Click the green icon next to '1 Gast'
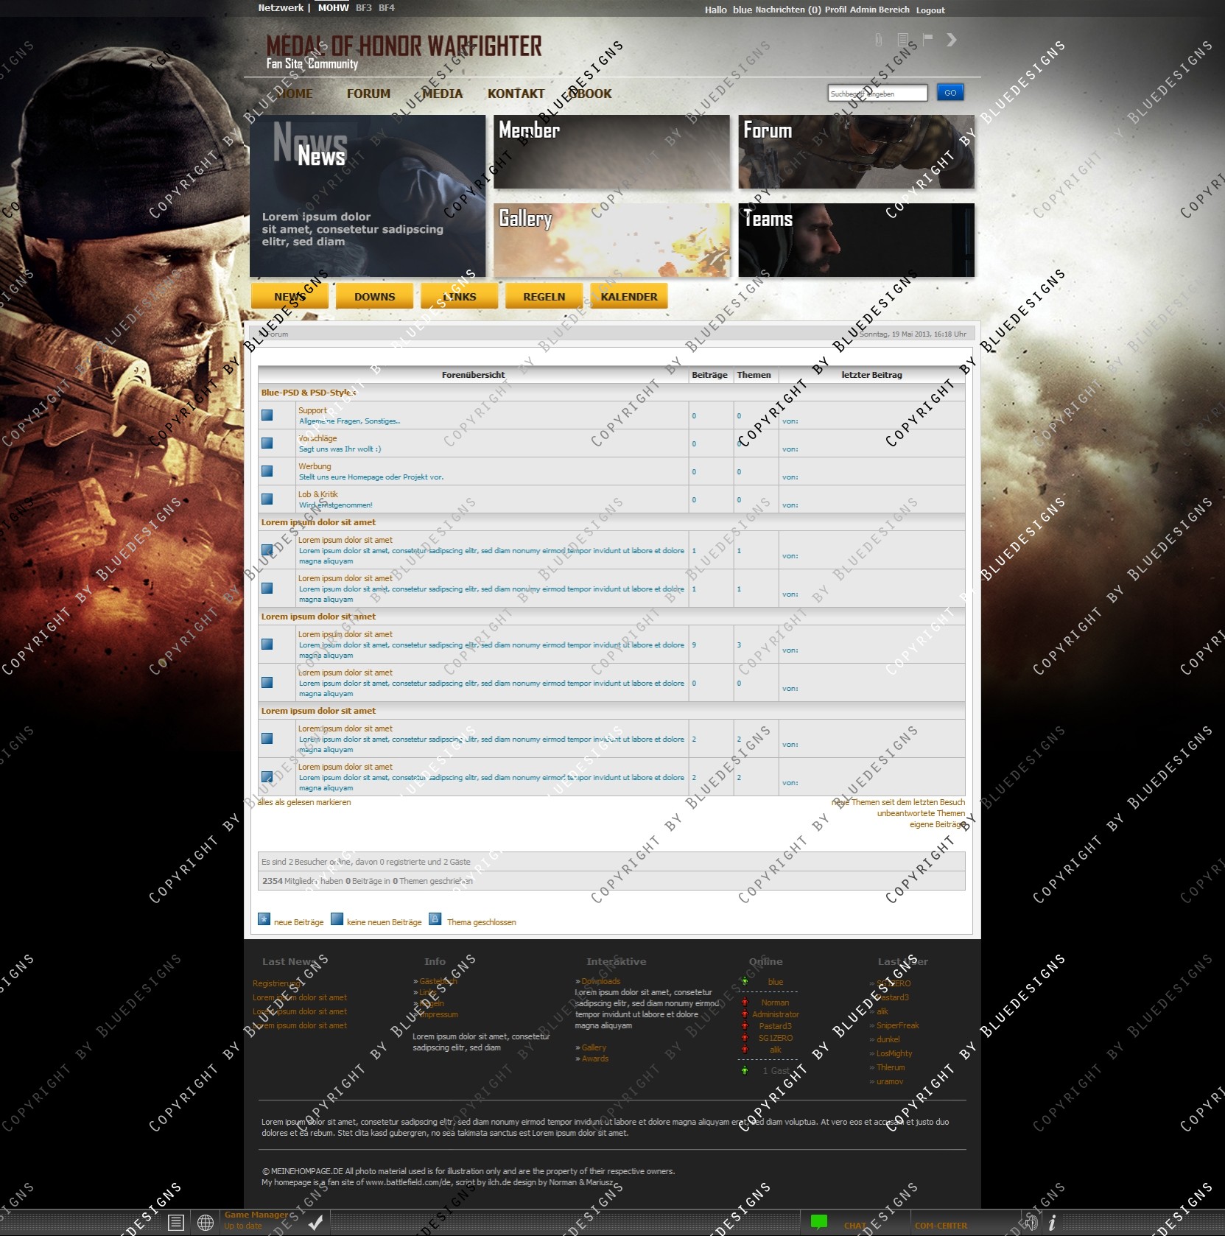 click(745, 1070)
